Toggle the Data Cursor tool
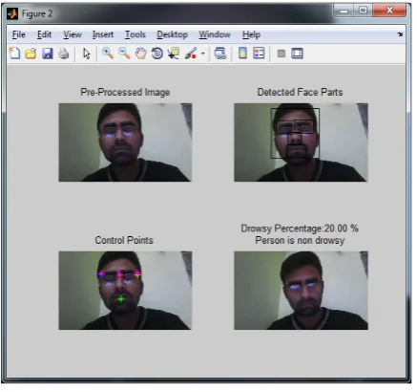The height and width of the screenshot is (392, 417). pyautogui.click(x=174, y=54)
